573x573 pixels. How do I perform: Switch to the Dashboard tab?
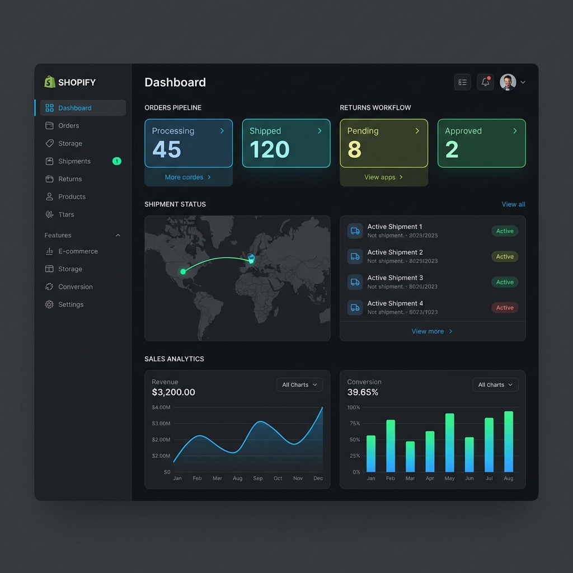(75, 108)
